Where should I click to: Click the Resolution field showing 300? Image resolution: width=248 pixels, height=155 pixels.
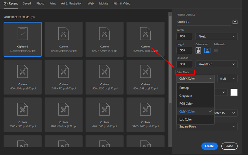[x=184, y=64]
